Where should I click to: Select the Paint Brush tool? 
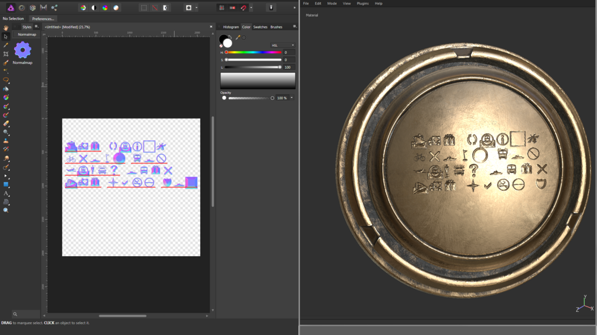click(6, 106)
